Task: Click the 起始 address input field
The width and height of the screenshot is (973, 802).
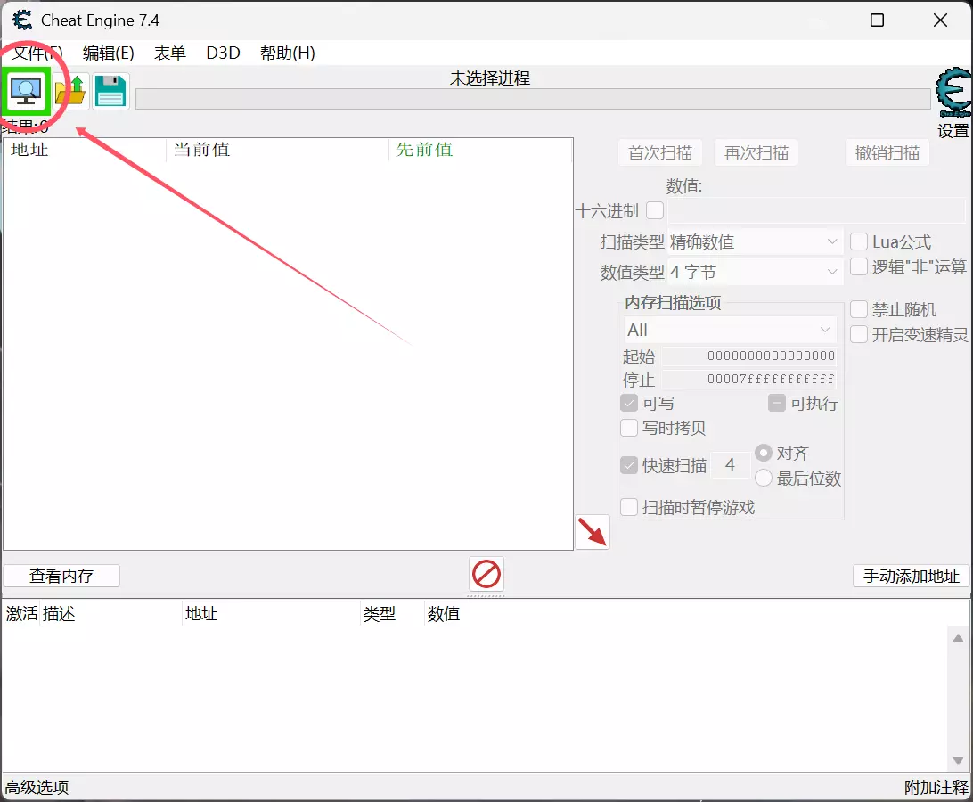Action: [749, 356]
